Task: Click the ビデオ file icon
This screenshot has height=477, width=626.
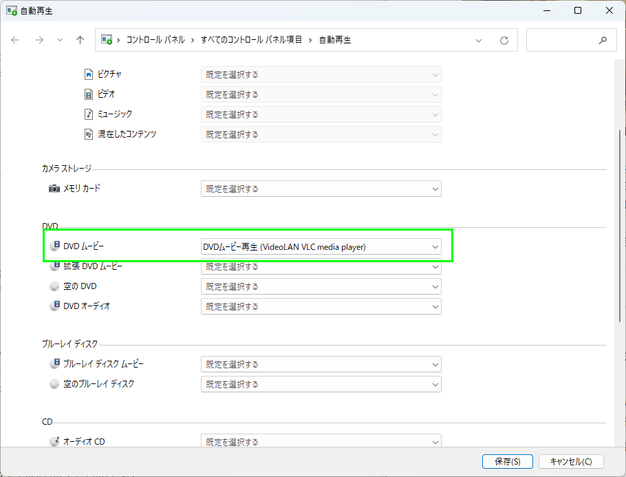Action: pos(89,94)
